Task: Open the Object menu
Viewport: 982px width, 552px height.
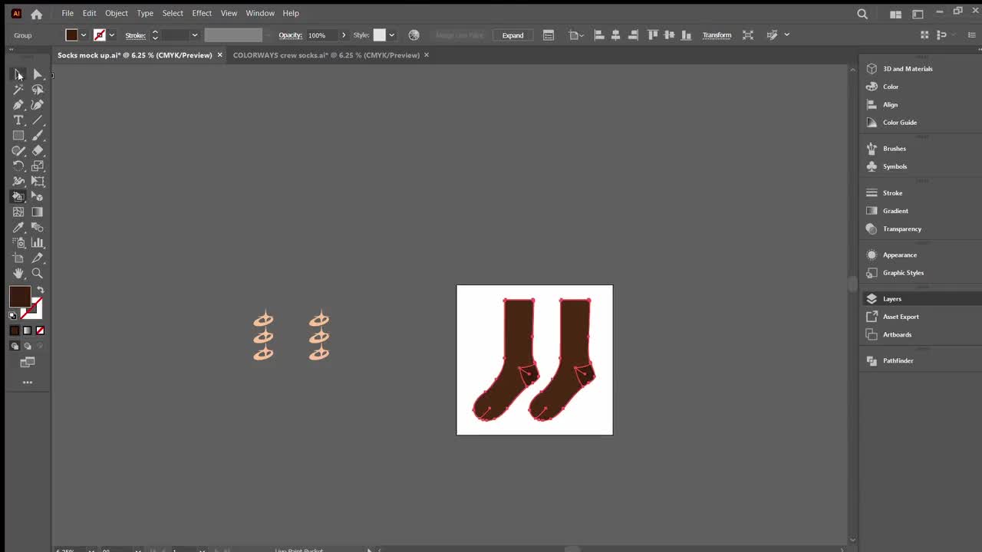Action: tap(117, 13)
